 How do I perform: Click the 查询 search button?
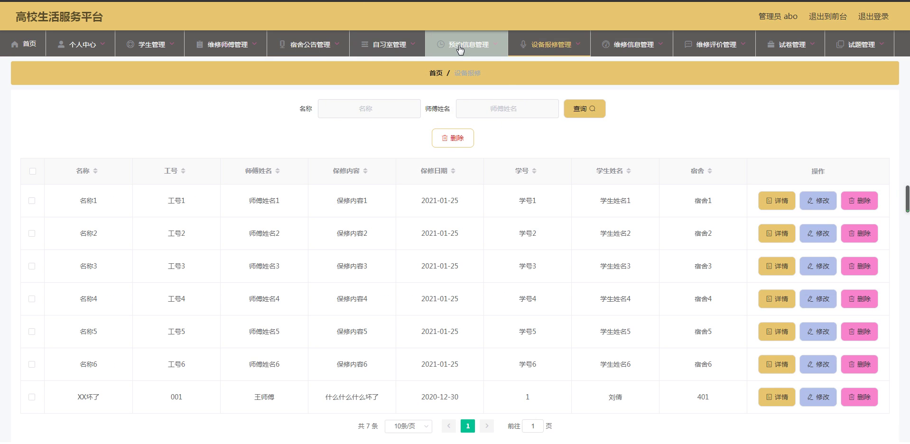[585, 109]
